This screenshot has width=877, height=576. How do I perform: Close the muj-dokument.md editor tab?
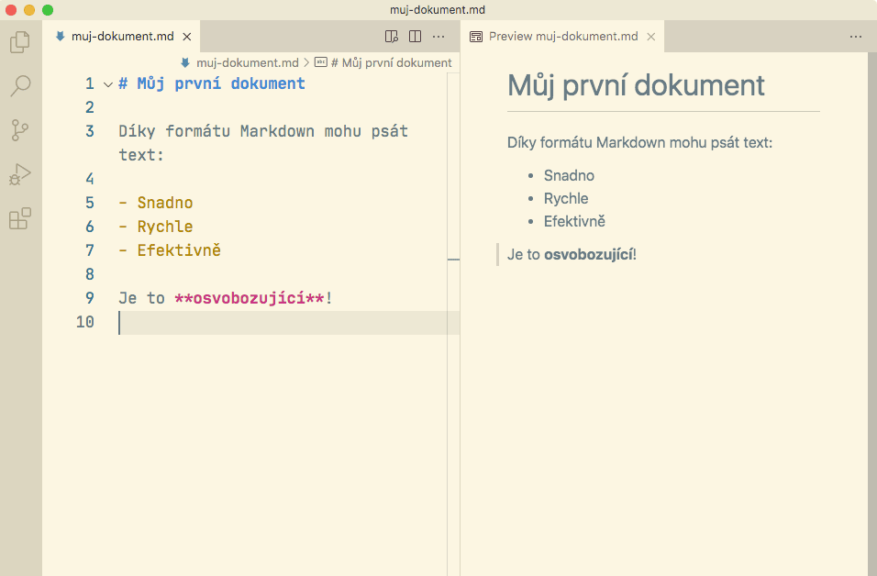[187, 37]
